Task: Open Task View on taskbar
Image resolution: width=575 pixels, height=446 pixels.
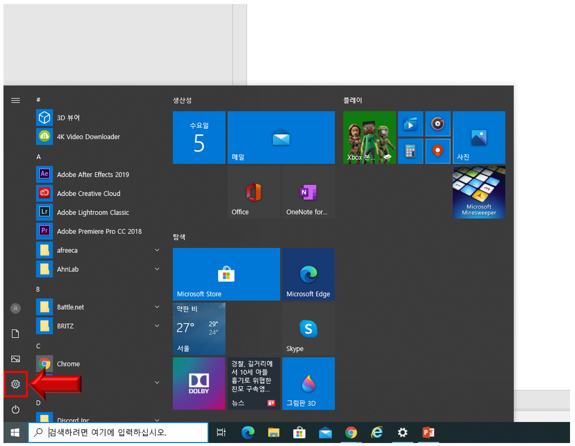Action: (221, 433)
